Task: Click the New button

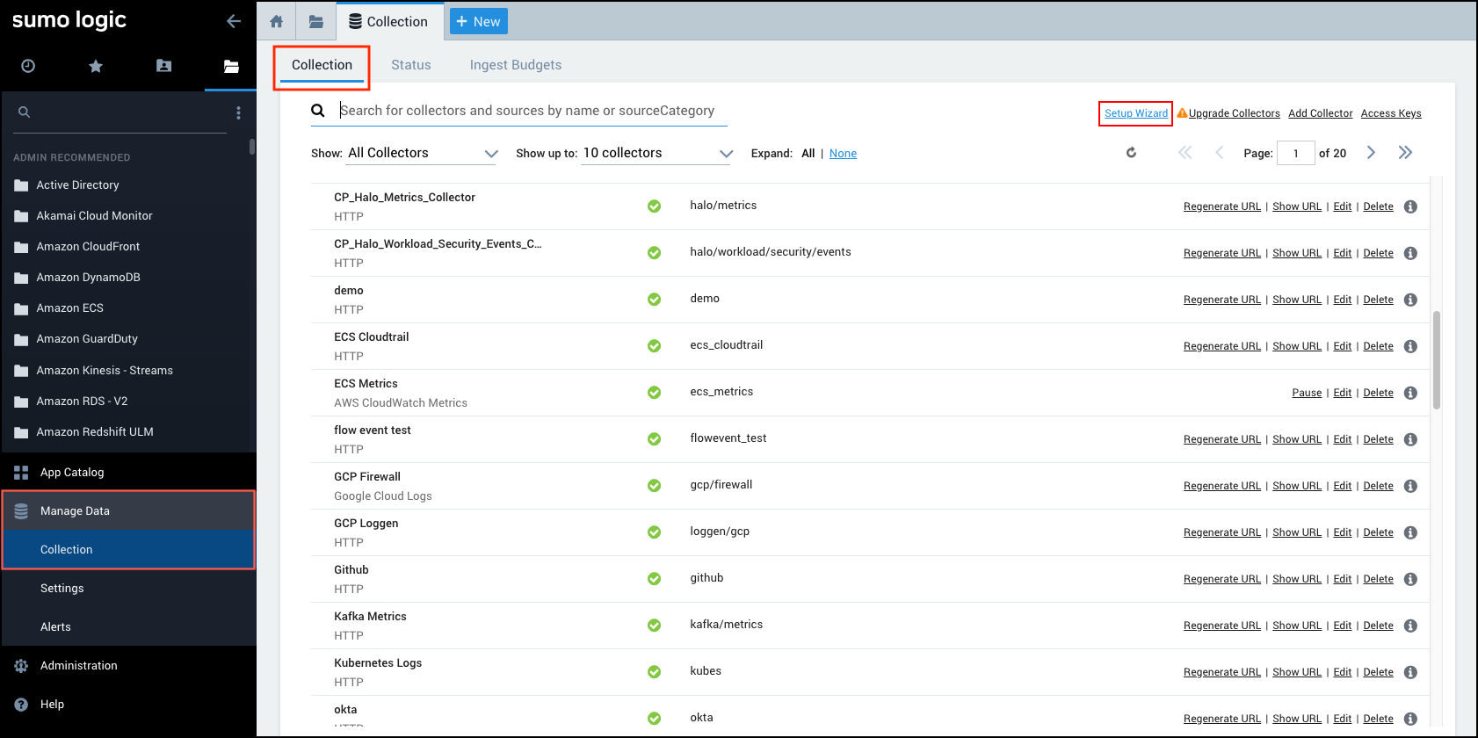Action: (479, 21)
